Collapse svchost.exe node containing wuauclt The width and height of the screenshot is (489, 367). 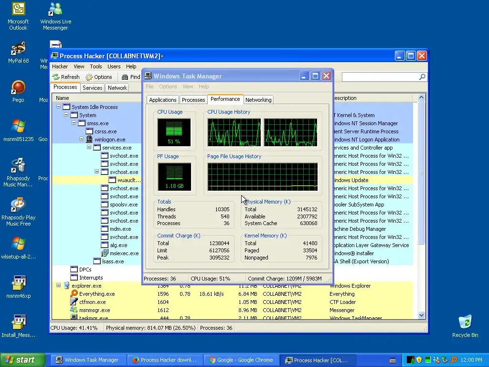pyautogui.click(x=96, y=172)
